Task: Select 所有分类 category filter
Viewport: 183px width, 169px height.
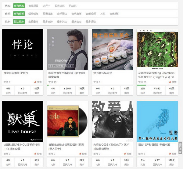Action: pos(19,14)
